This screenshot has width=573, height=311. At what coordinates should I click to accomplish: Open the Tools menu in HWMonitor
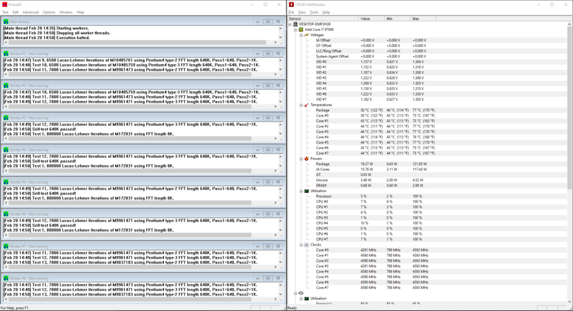point(314,12)
